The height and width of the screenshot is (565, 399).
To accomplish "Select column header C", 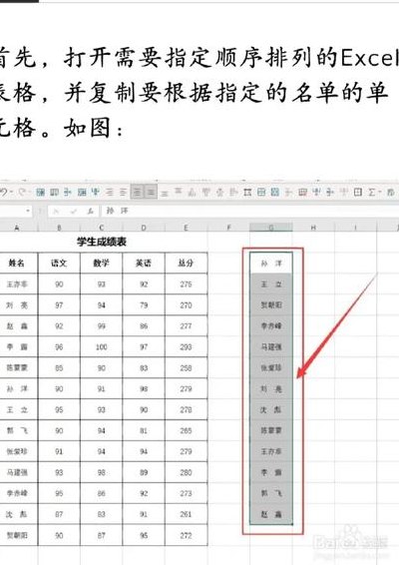I will (101, 228).
